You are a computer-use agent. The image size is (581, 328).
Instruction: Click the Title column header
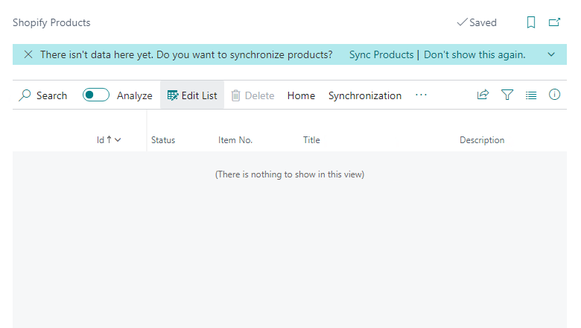(311, 140)
